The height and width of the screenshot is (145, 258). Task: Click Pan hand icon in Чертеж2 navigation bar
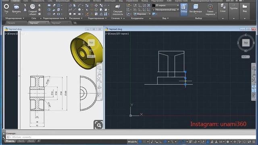(99, 75)
